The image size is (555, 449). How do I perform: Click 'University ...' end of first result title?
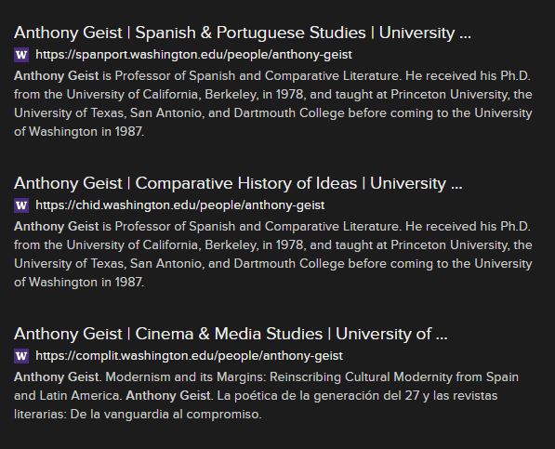425,33
